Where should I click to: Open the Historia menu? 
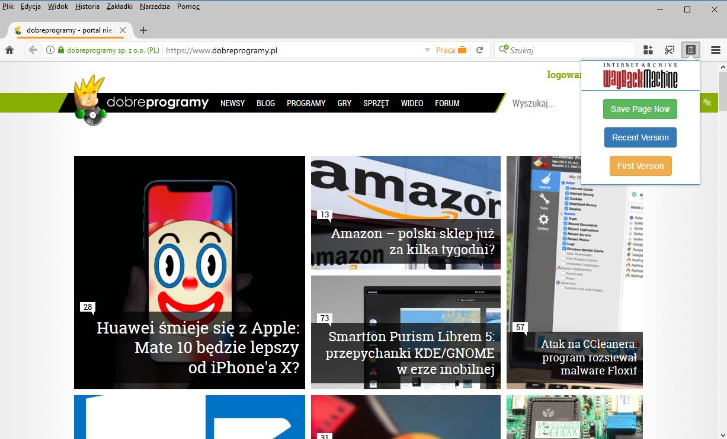(x=87, y=7)
